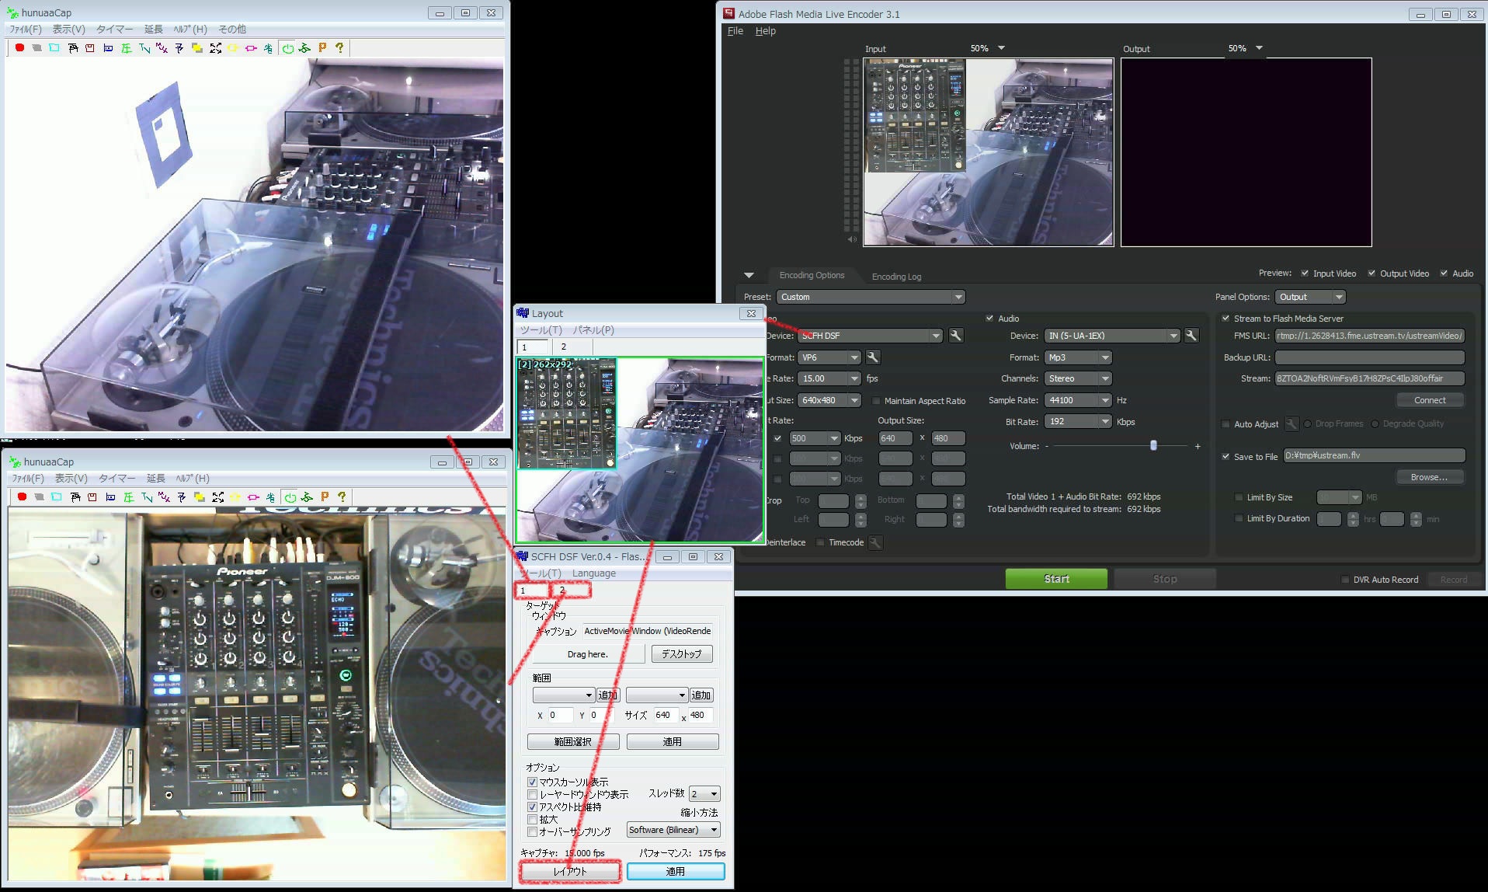Enable DVR Auto Record checkbox
1488x892 pixels.
(1345, 580)
